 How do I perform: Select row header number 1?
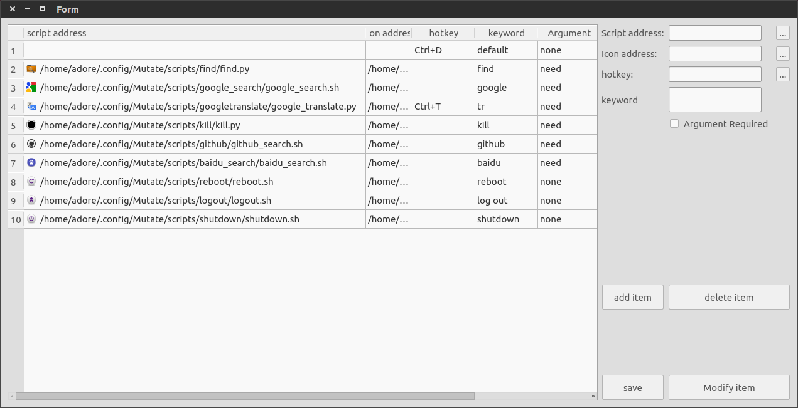[x=16, y=50]
